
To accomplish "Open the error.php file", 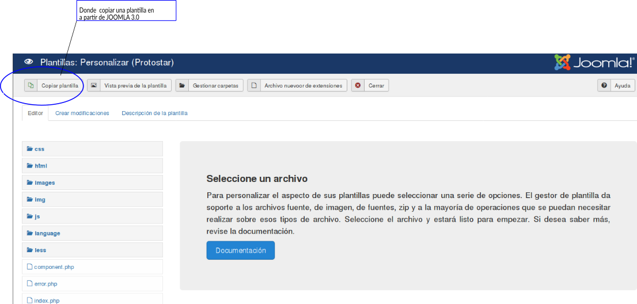I will (92, 284).
